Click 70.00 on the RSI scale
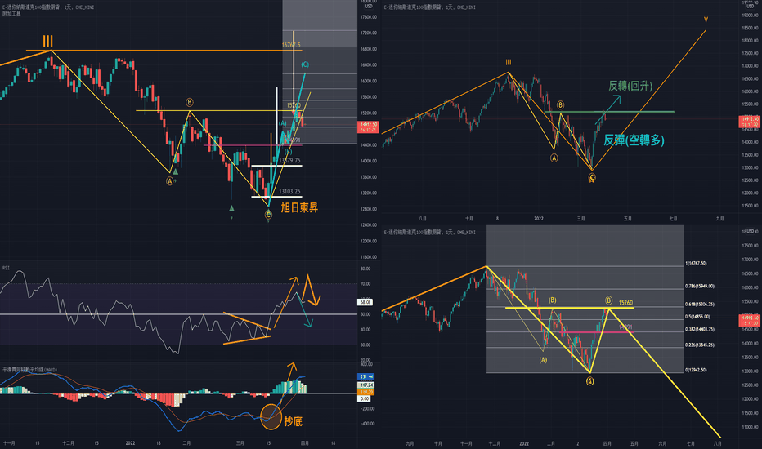 (365, 284)
